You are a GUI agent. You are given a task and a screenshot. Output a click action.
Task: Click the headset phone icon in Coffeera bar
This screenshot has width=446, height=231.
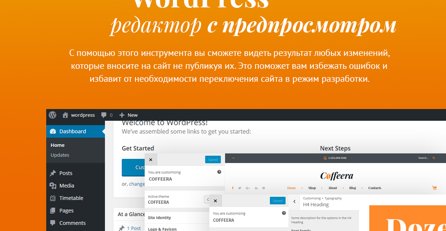325,158
